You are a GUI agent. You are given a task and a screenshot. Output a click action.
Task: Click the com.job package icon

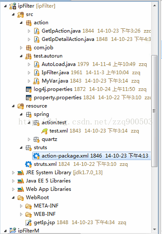(29, 48)
